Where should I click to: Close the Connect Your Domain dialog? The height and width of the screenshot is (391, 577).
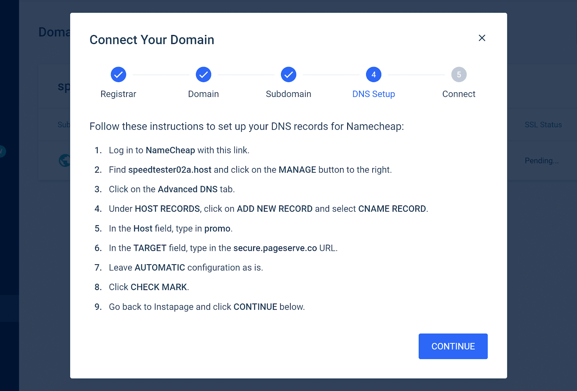(482, 38)
